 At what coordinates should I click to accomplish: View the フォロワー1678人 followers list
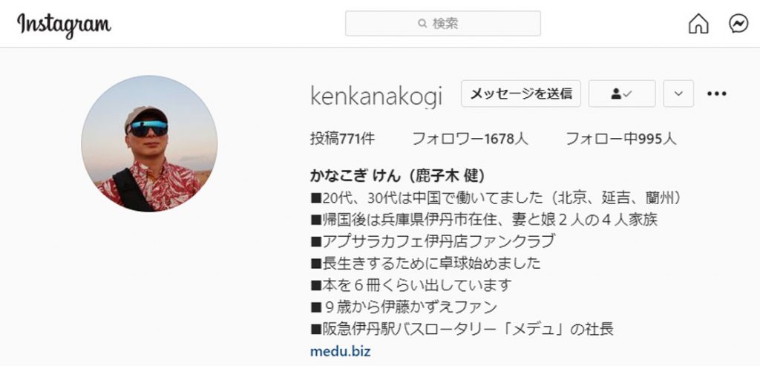470,139
